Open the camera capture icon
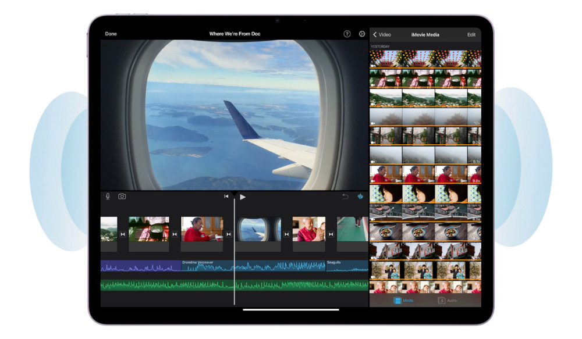Screen dimensions: 582x339 pos(122,197)
